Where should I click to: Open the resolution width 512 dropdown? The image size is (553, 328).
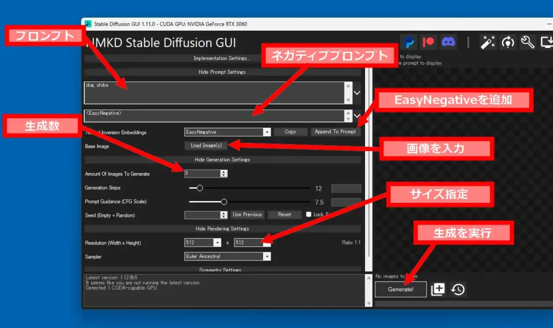tap(217, 243)
